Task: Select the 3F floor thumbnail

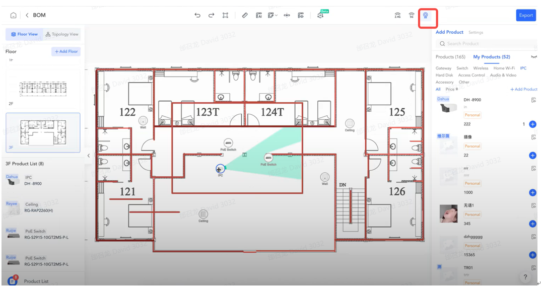Action: 43,133
